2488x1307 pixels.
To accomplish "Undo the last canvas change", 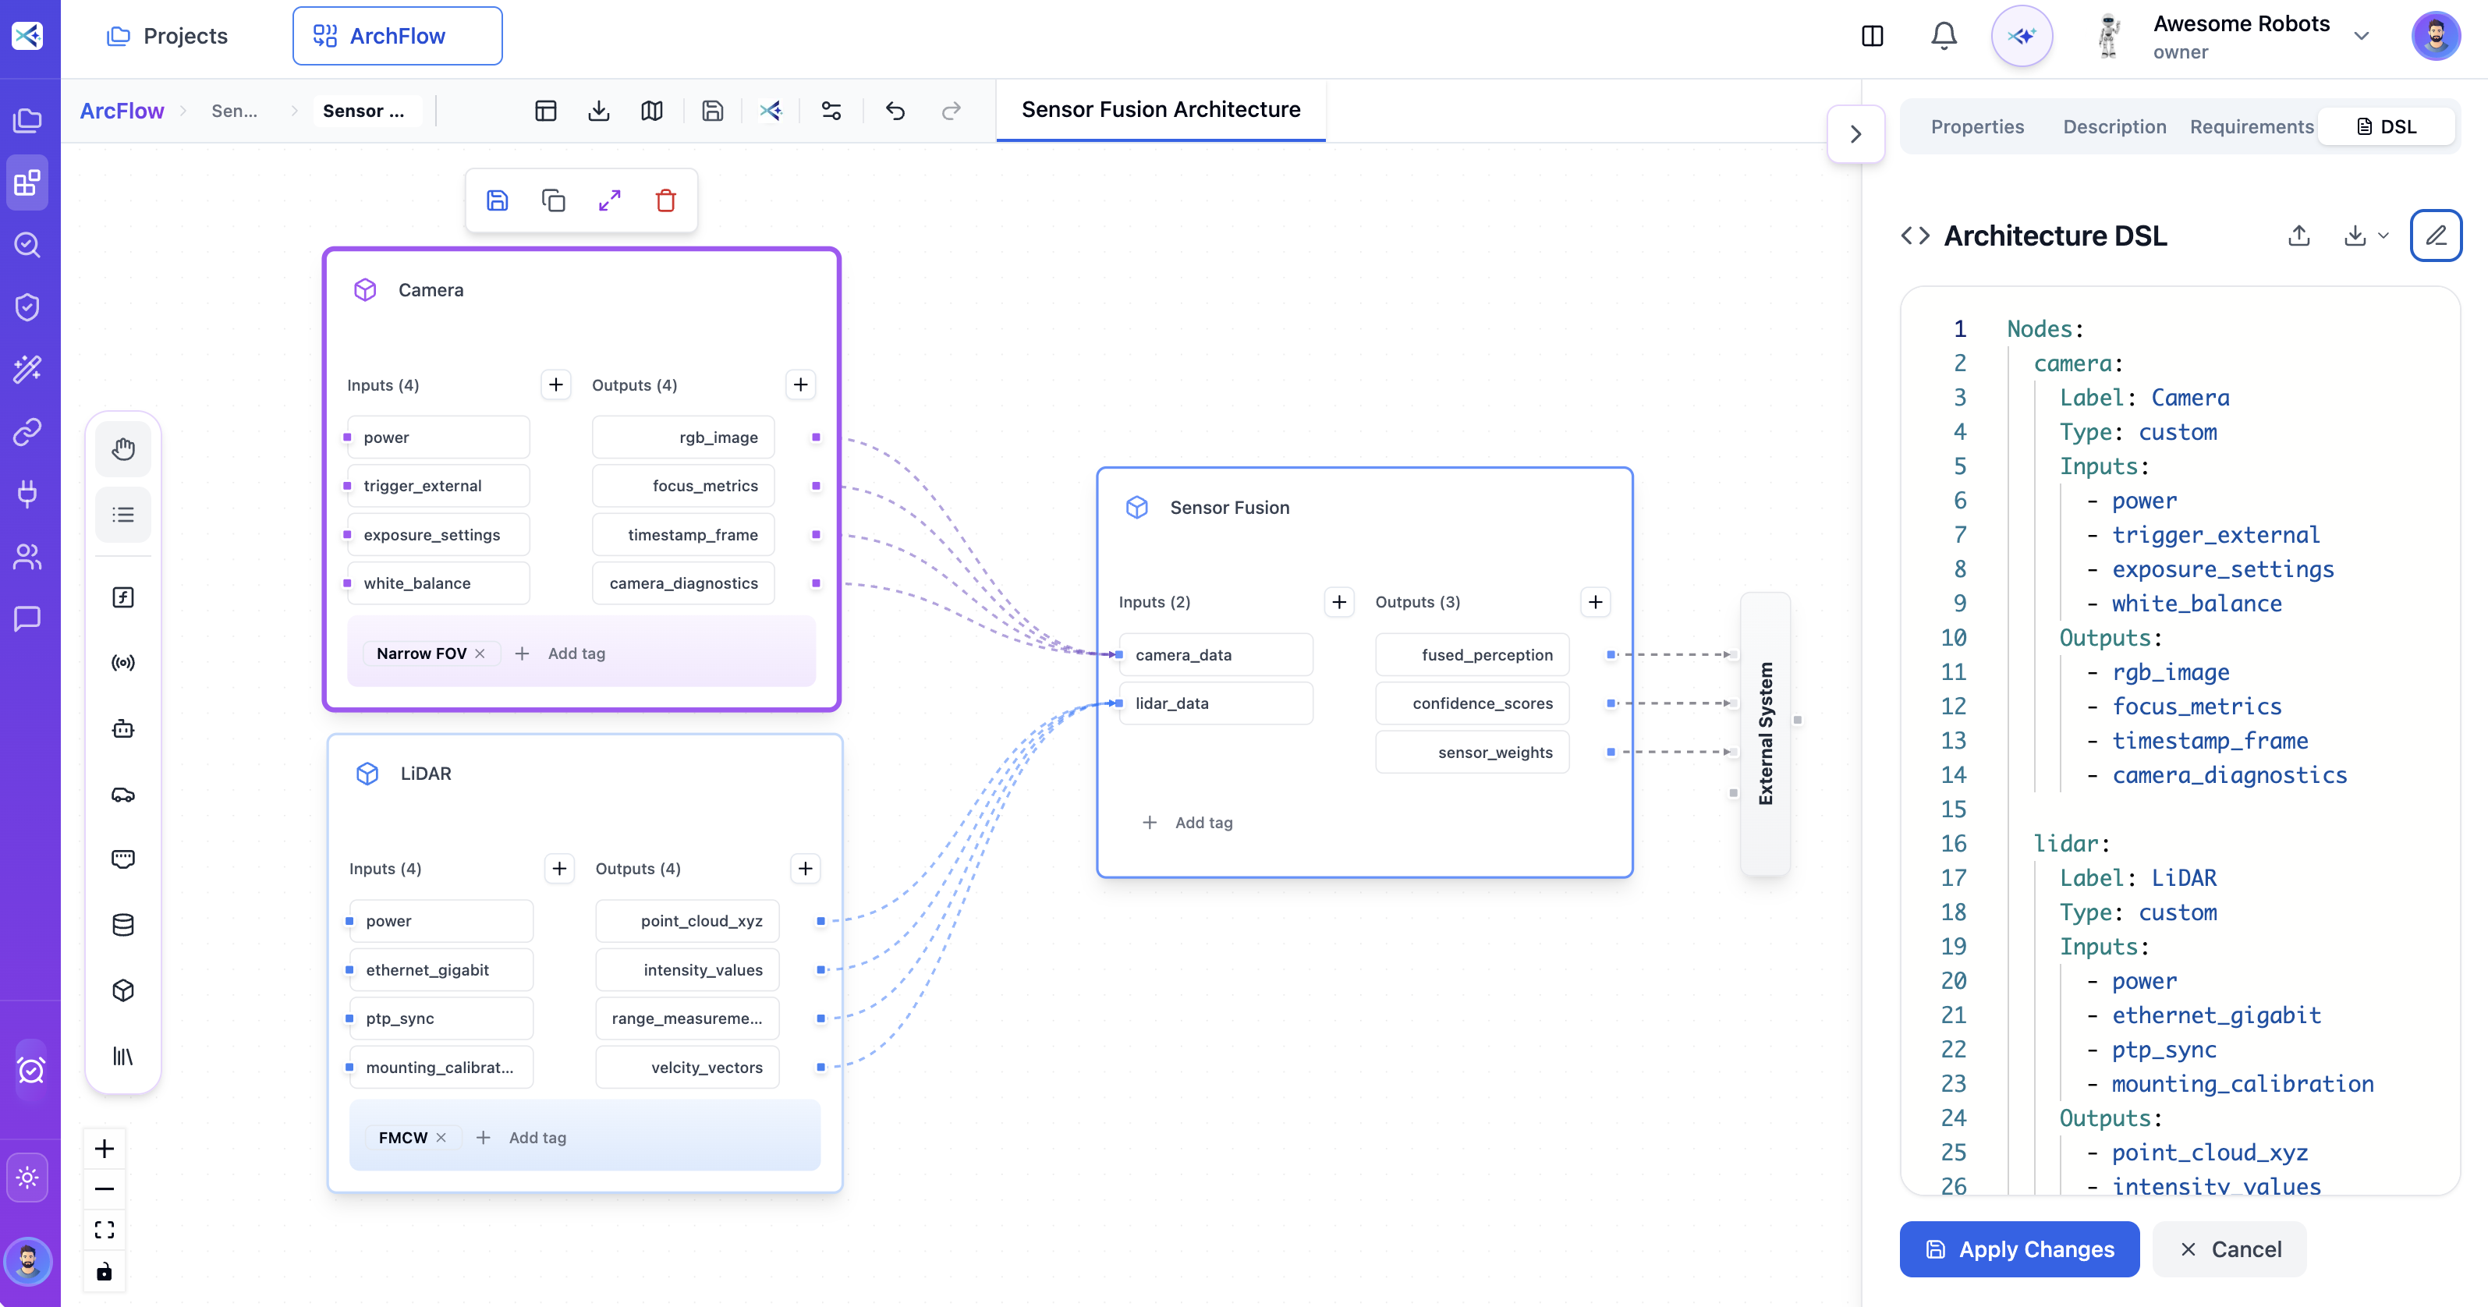I will click(x=895, y=110).
